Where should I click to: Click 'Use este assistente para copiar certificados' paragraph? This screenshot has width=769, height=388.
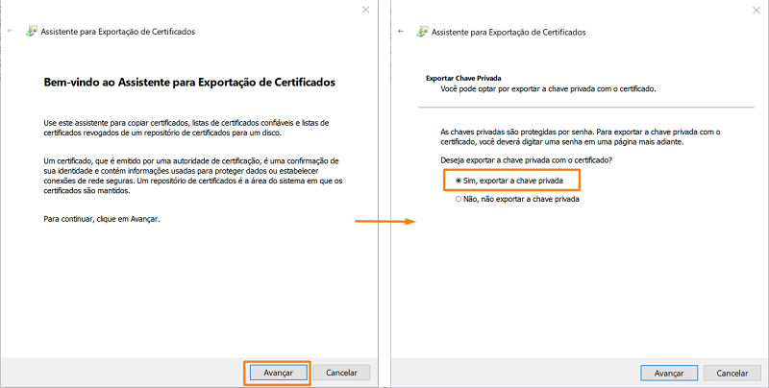[x=186, y=128]
